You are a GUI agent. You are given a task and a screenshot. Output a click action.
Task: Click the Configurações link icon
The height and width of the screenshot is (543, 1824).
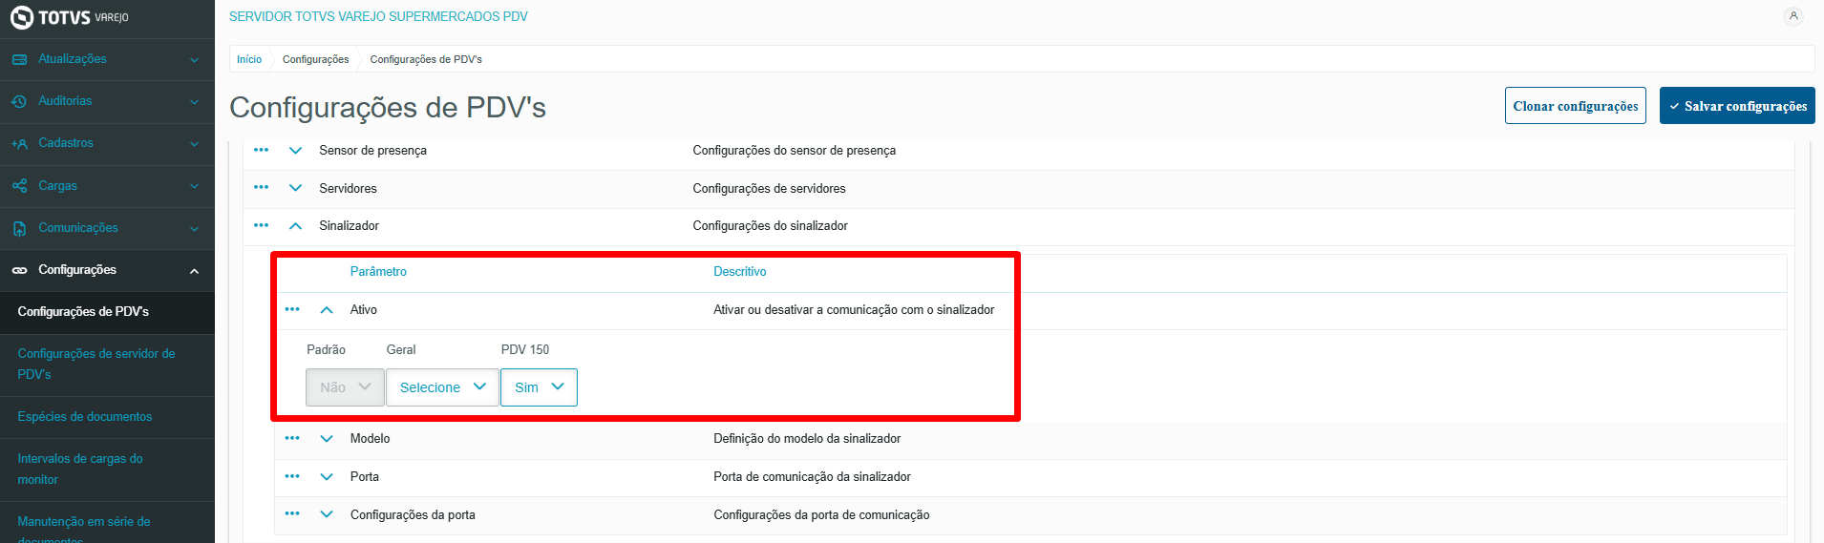coord(19,270)
